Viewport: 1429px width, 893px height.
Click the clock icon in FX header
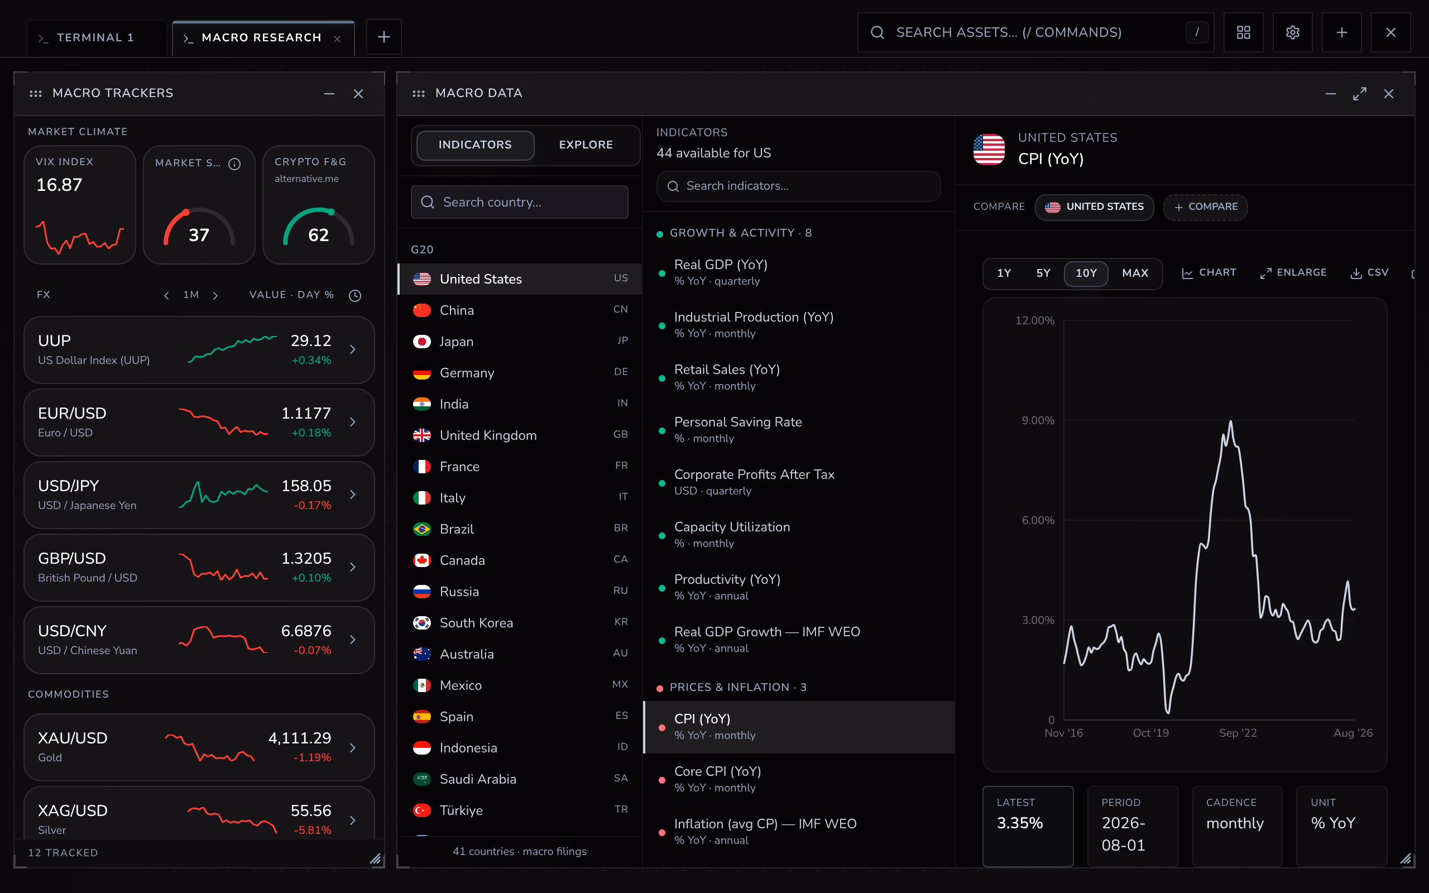[355, 295]
